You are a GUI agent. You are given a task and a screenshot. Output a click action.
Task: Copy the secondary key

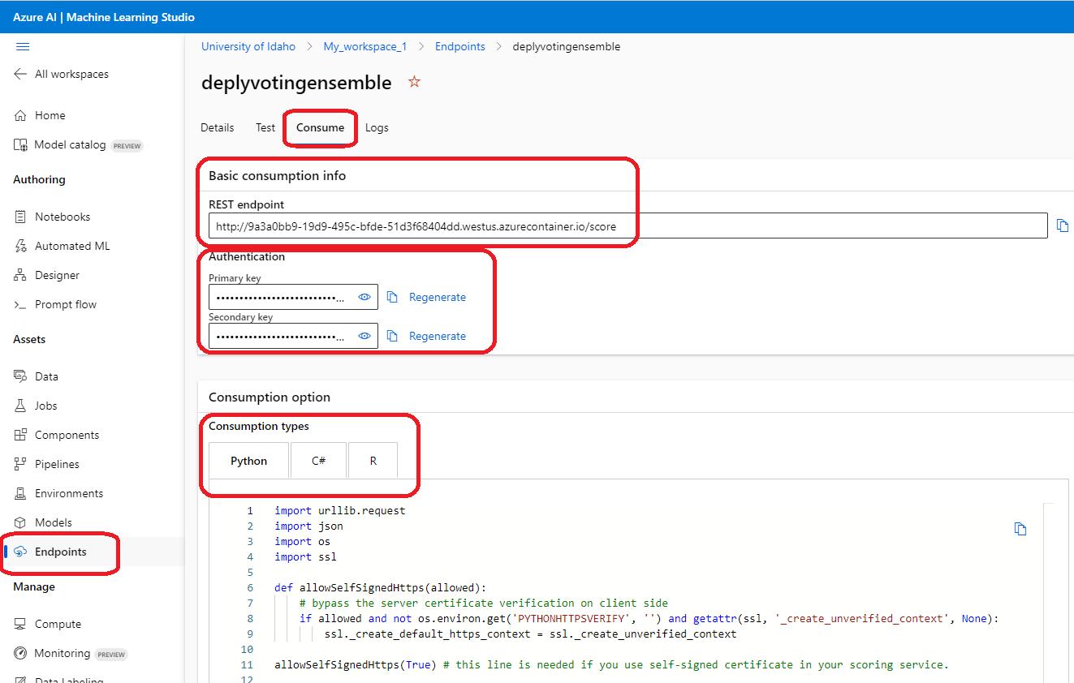pyautogui.click(x=392, y=336)
